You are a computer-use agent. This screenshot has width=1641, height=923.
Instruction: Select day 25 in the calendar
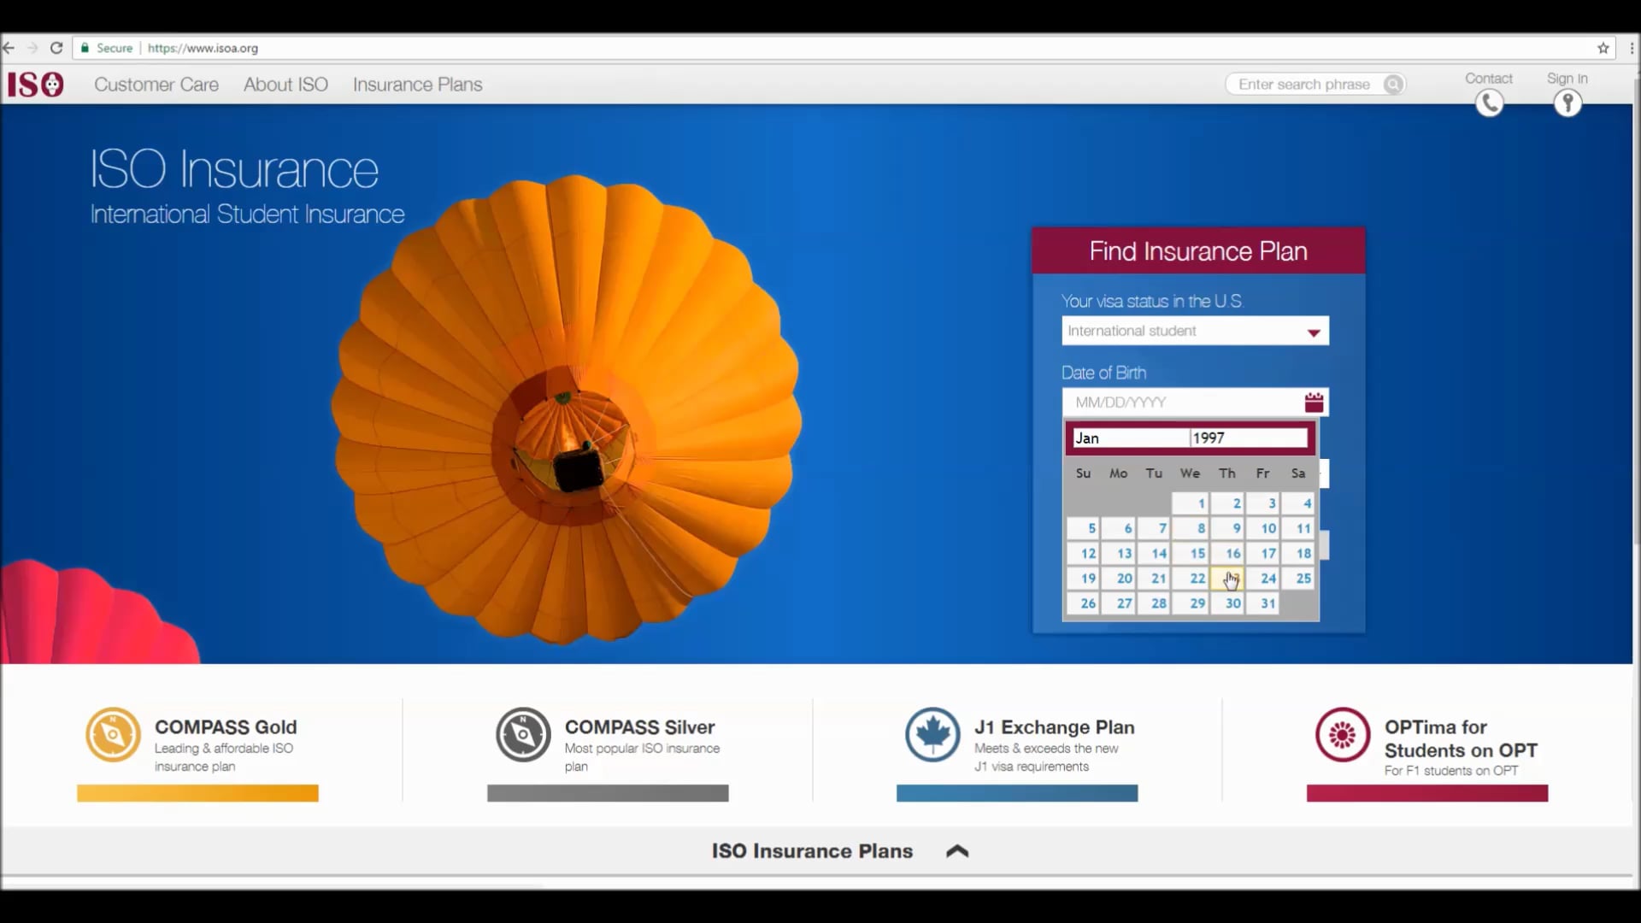point(1297,579)
